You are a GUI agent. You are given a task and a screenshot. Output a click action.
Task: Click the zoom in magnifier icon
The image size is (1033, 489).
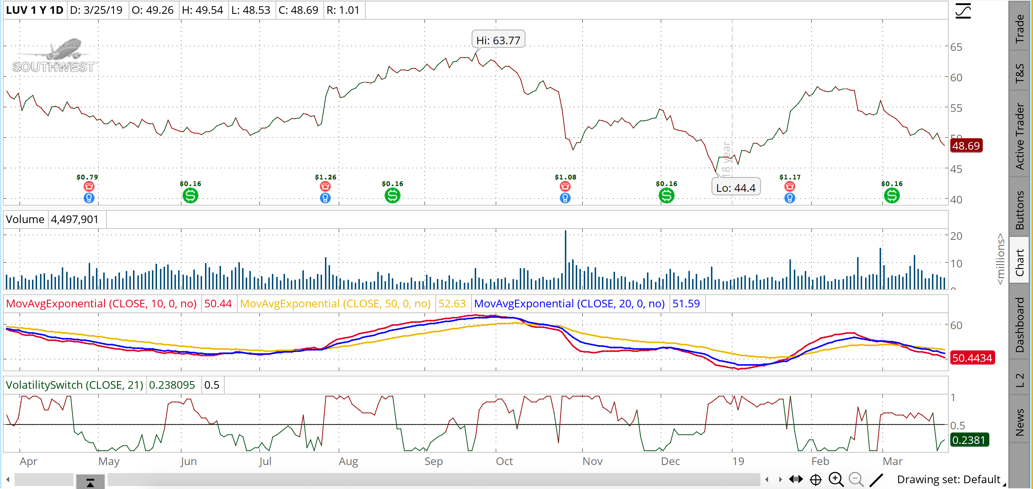click(x=836, y=479)
